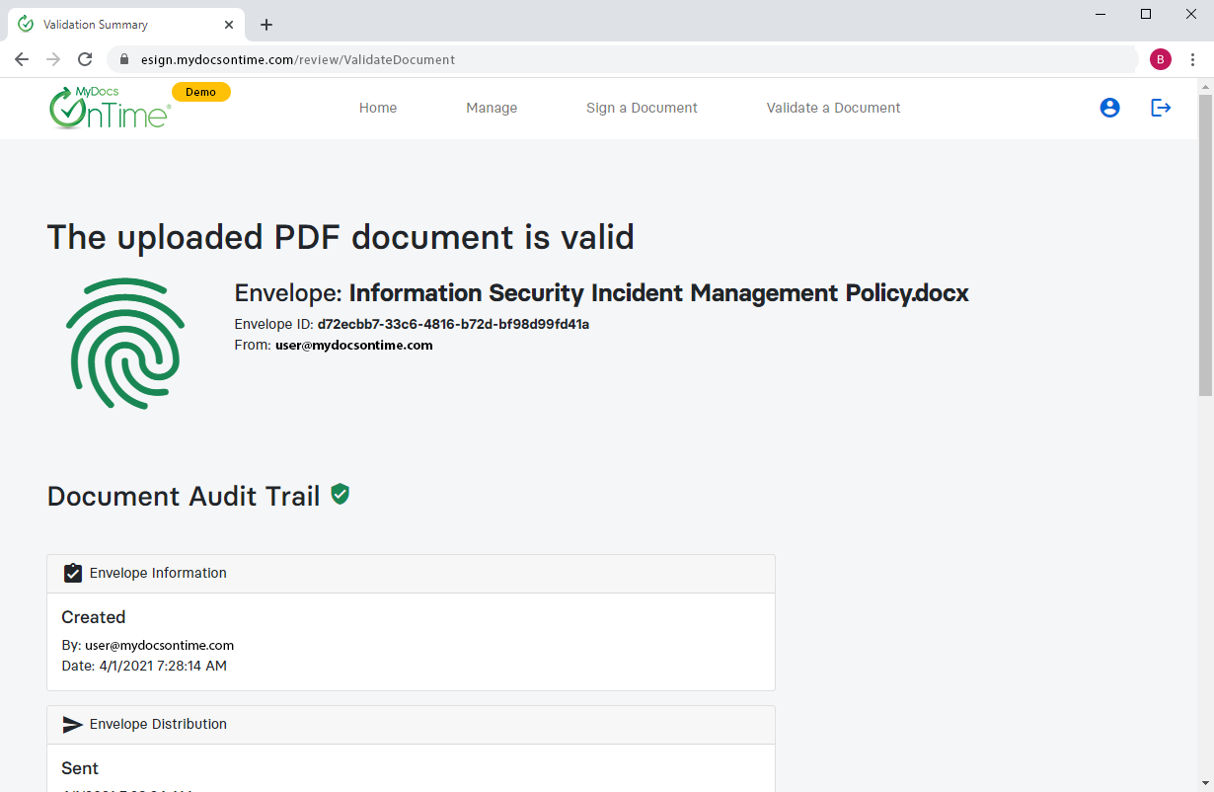The image size is (1214, 792).
Task: Open Chrome's three-dot menu
Action: pos(1193,59)
